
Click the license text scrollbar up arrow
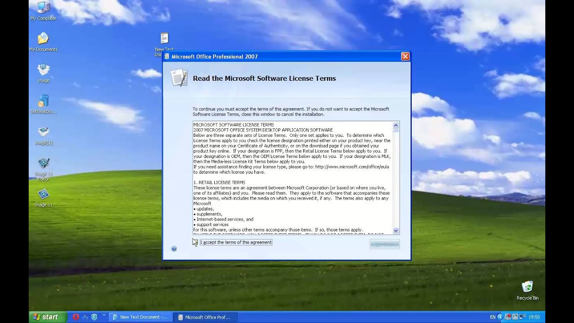coord(396,125)
